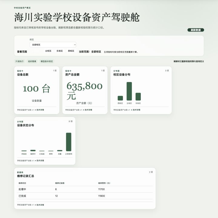Expand 技术详情 in 设备总数 card
The height and width of the screenshot is (218, 218).
click(x=39, y=110)
